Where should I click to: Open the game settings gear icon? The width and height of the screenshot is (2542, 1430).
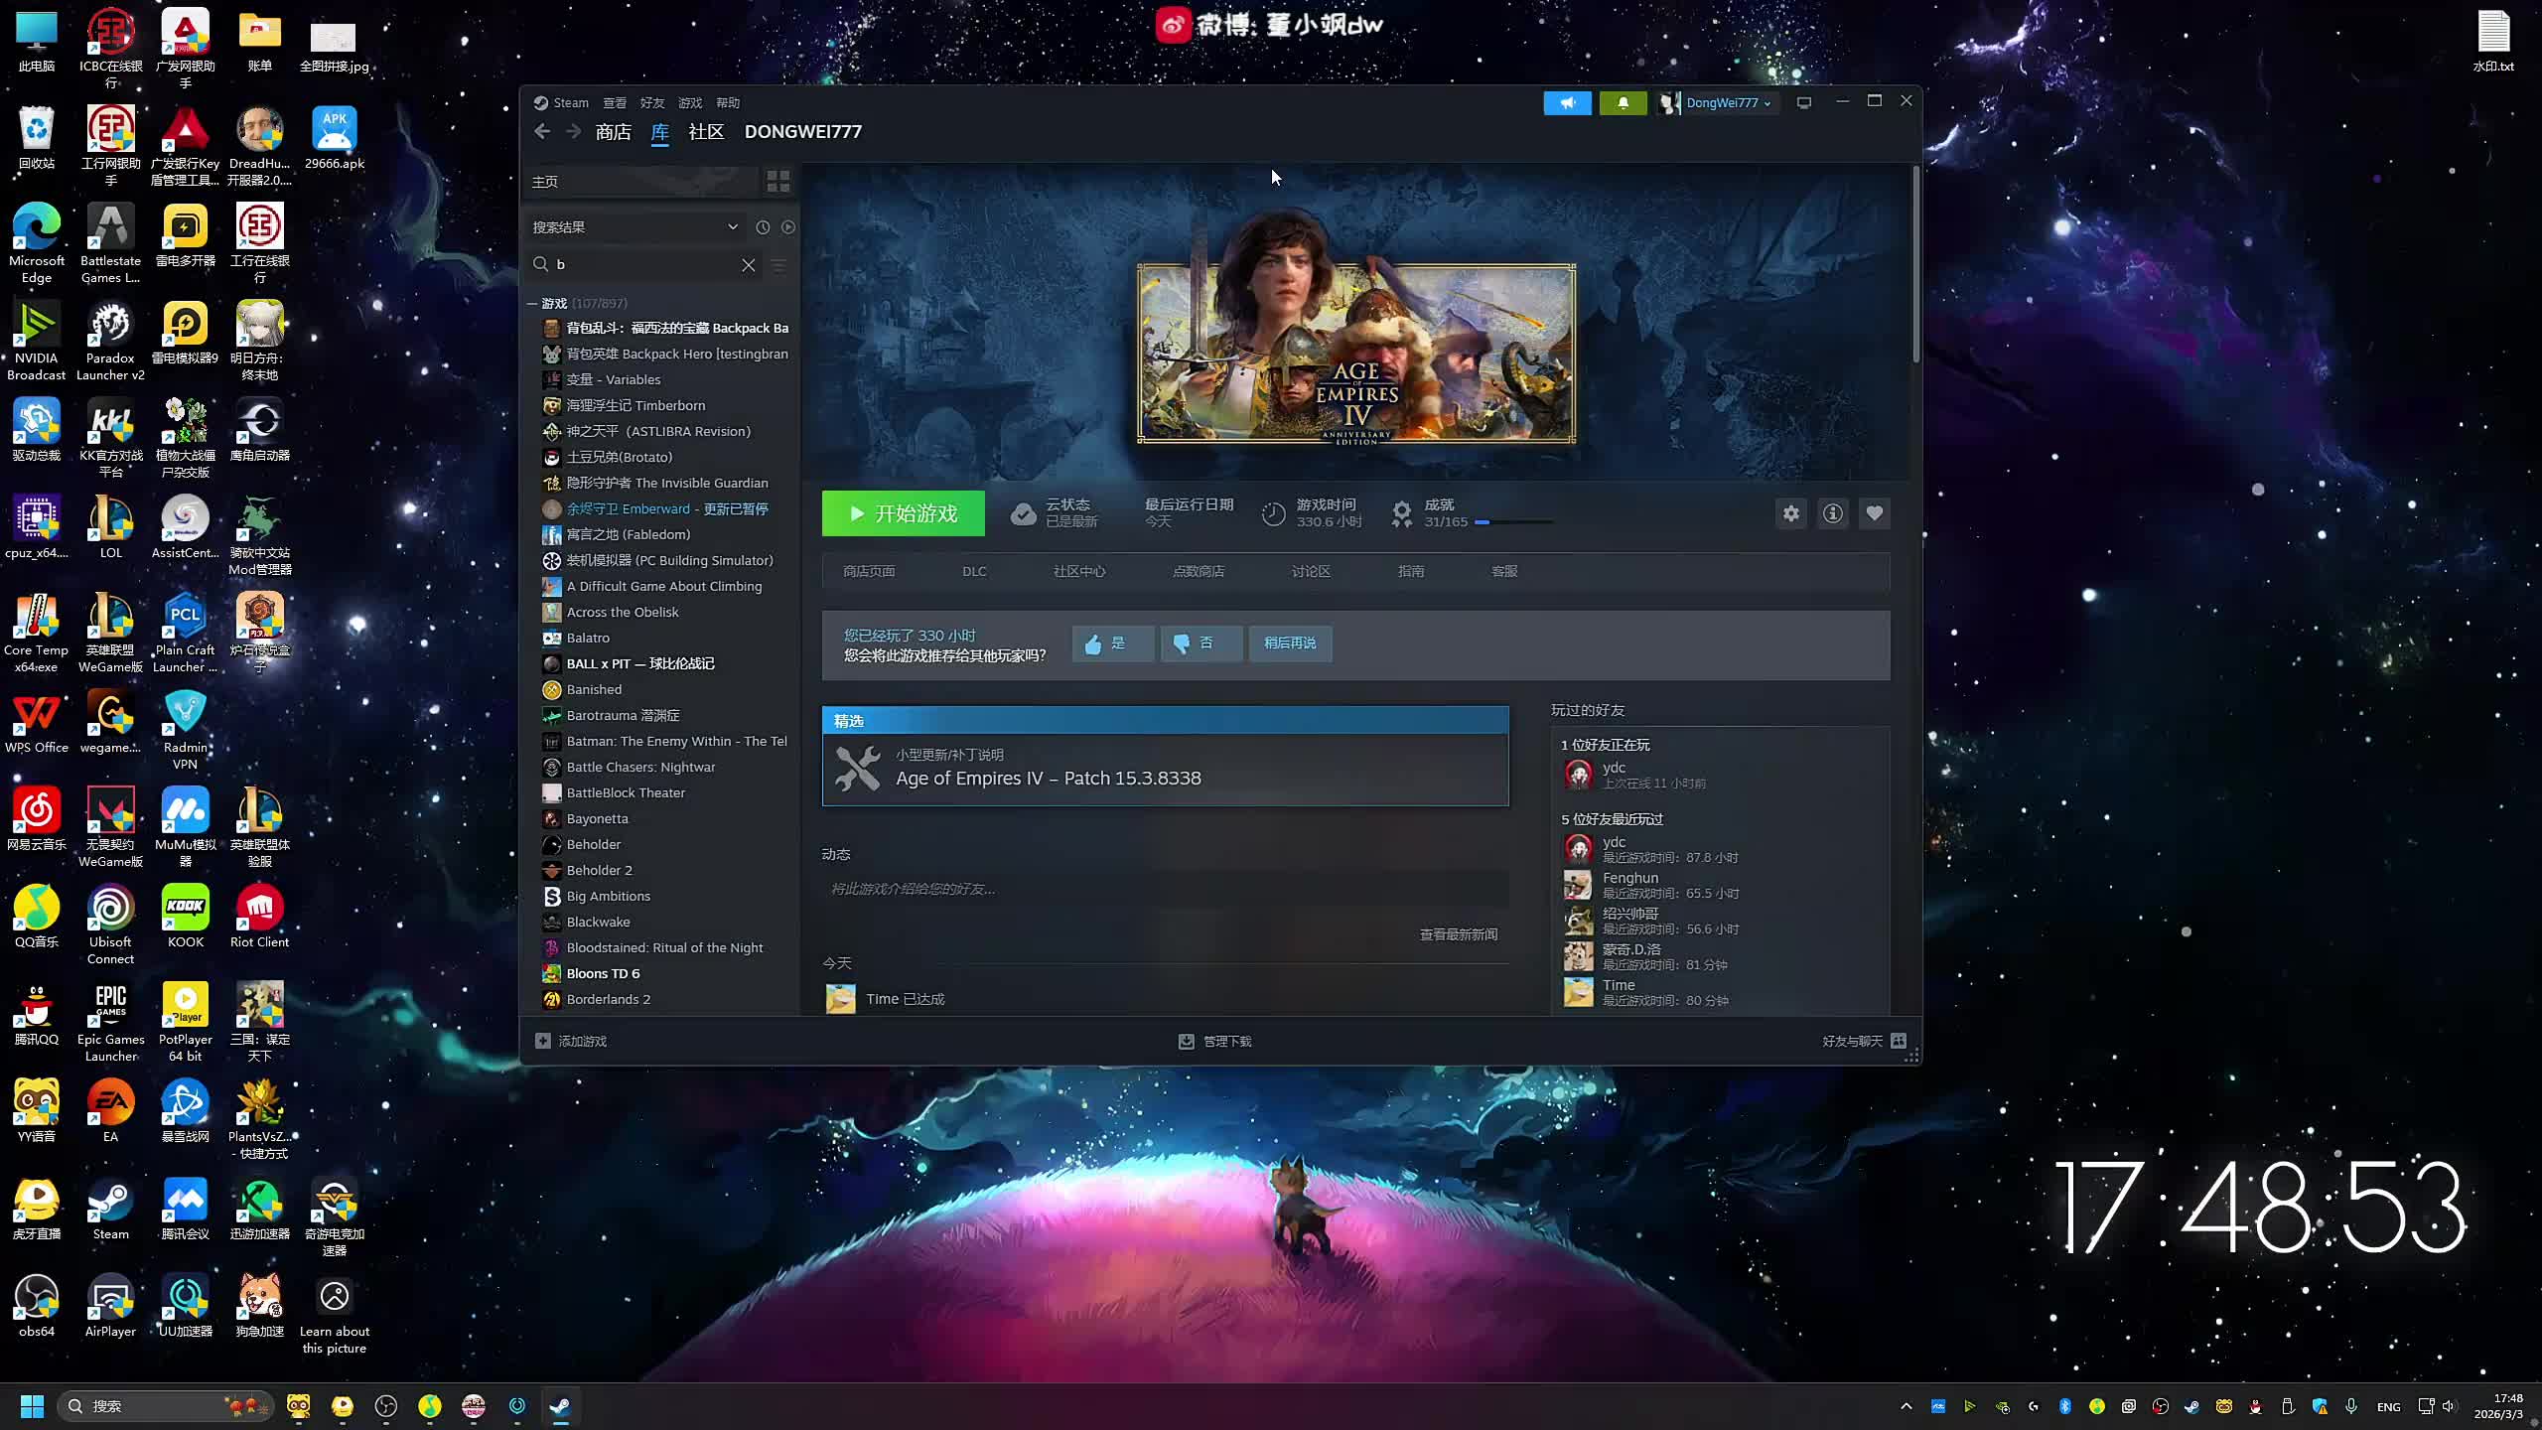(x=1790, y=513)
